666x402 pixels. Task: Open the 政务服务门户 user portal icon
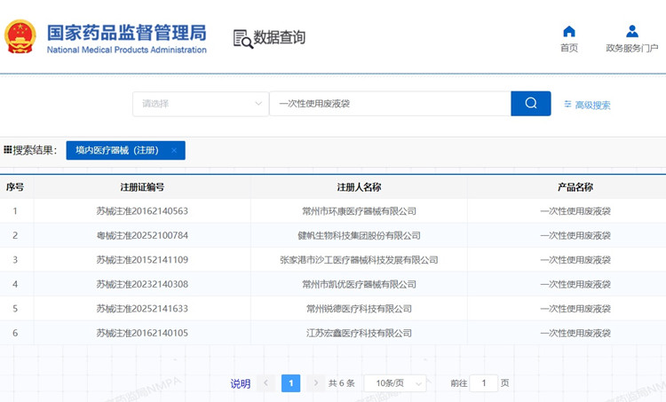(x=631, y=32)
